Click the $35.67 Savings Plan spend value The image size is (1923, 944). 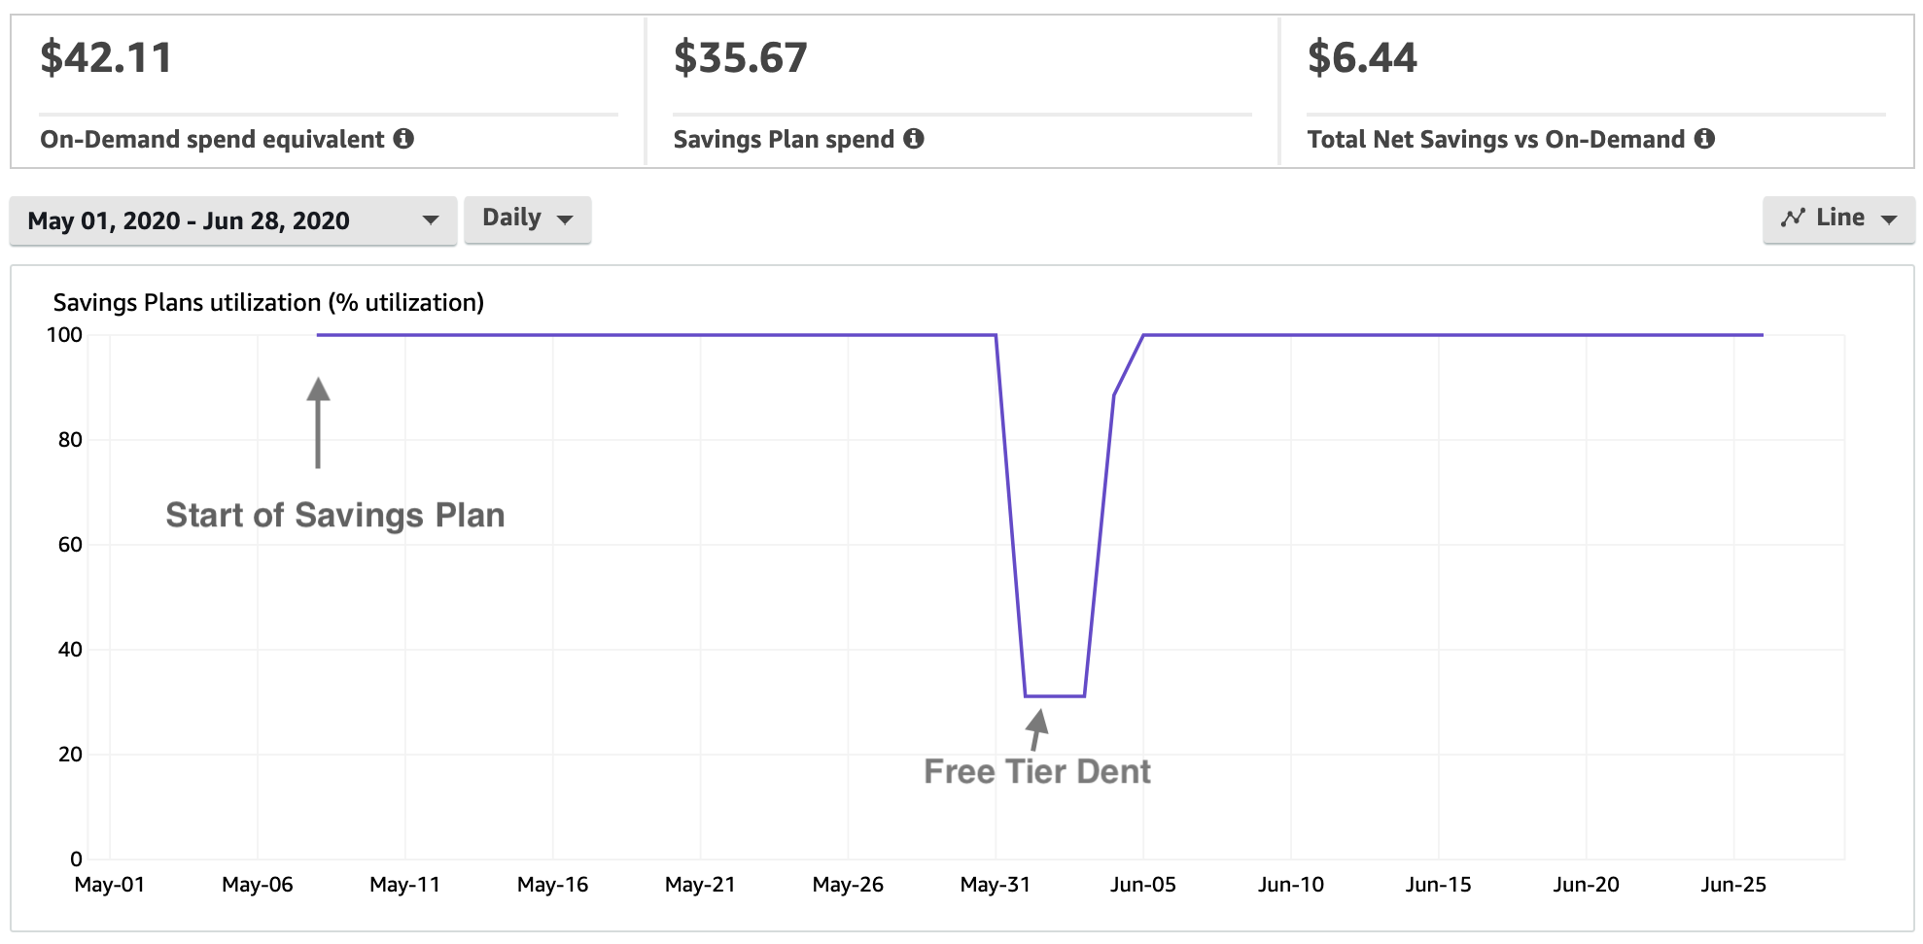[x=741, y=57]
